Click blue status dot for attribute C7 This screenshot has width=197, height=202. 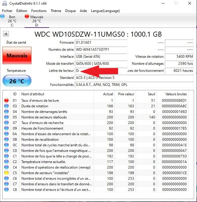click(6, 184)
